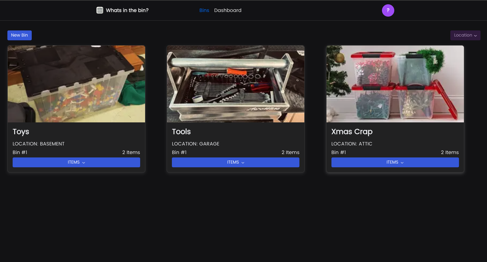Click the trash bin logo icon
Screen dimensions: 487x262
click(x=100, y=10)
